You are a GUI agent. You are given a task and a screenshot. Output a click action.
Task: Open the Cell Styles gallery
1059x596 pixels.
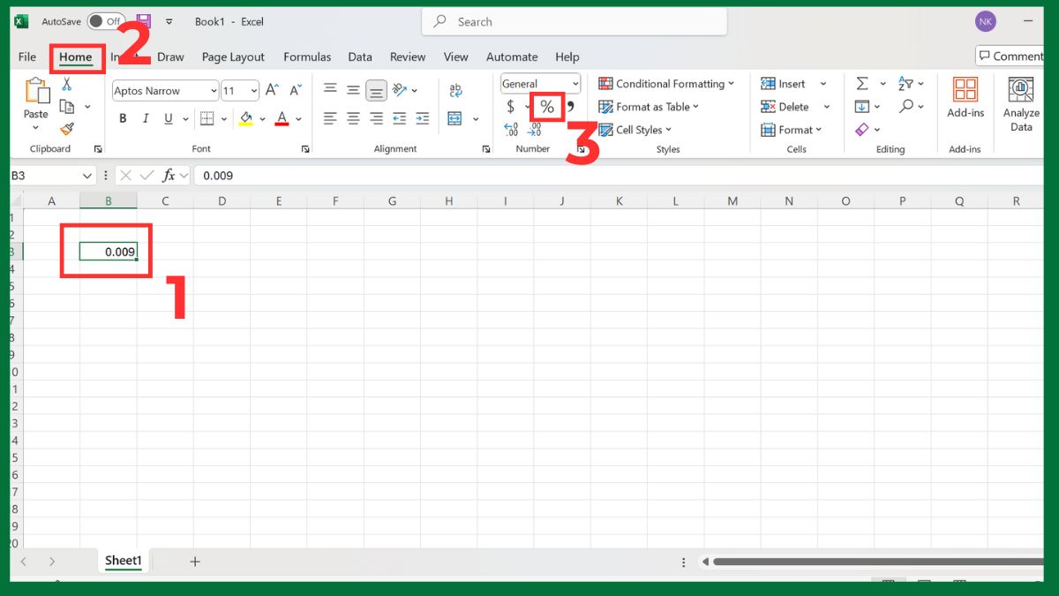coord(636,129)
